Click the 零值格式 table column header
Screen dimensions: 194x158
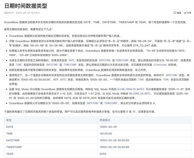point(104,120)
